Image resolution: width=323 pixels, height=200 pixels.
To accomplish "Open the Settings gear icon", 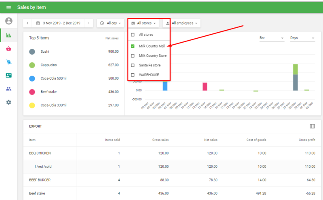I will tap(8, 102).
